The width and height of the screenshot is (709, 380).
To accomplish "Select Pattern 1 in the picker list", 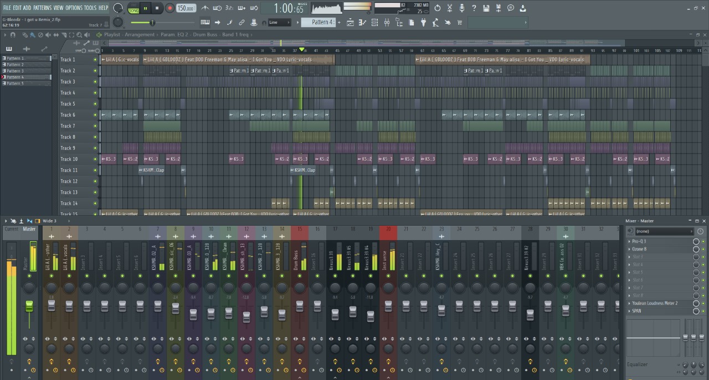I will (16, 59).
